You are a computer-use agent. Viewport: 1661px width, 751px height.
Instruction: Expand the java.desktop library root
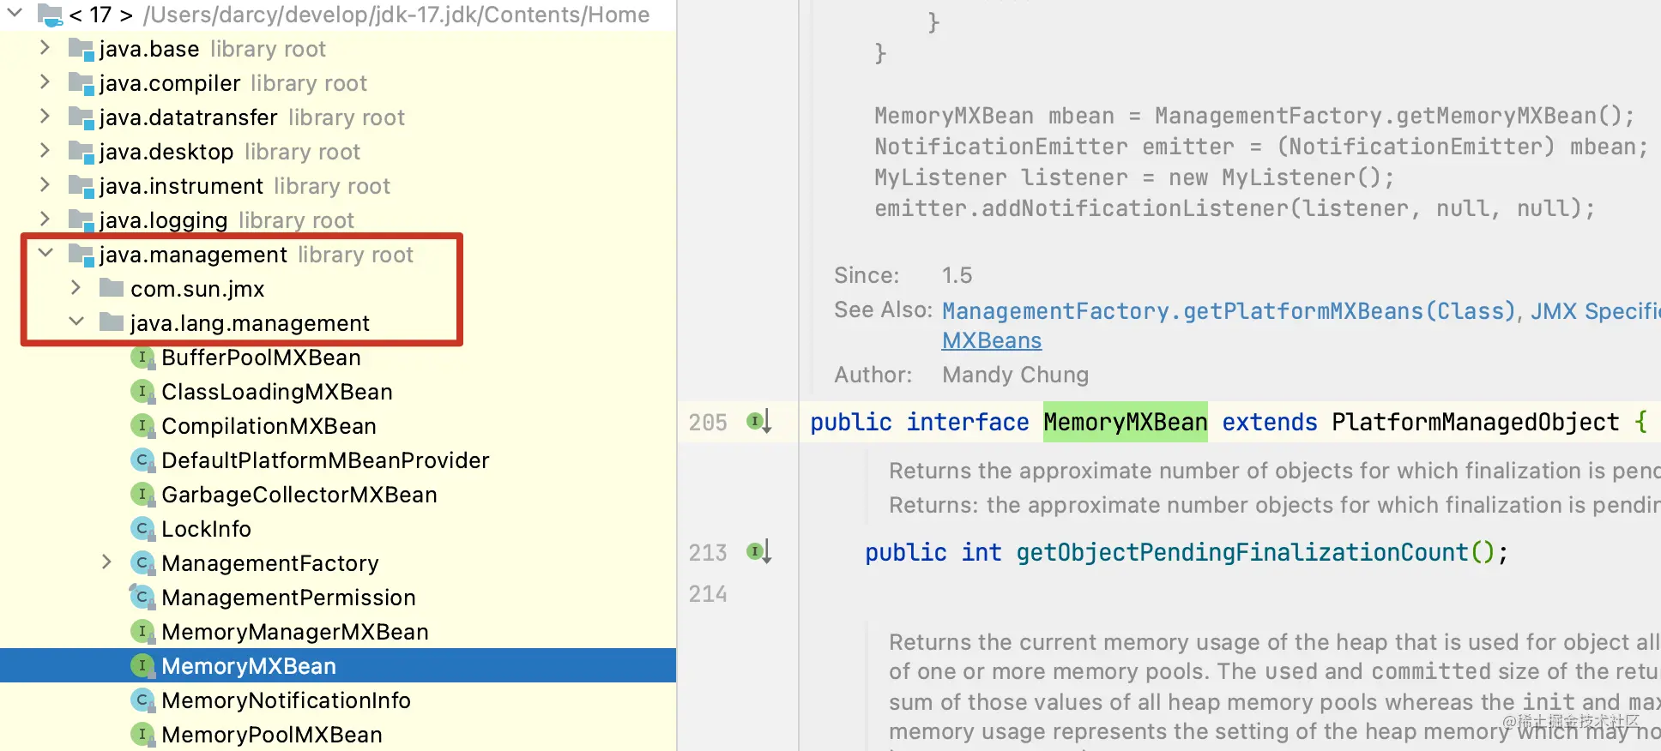45,150
